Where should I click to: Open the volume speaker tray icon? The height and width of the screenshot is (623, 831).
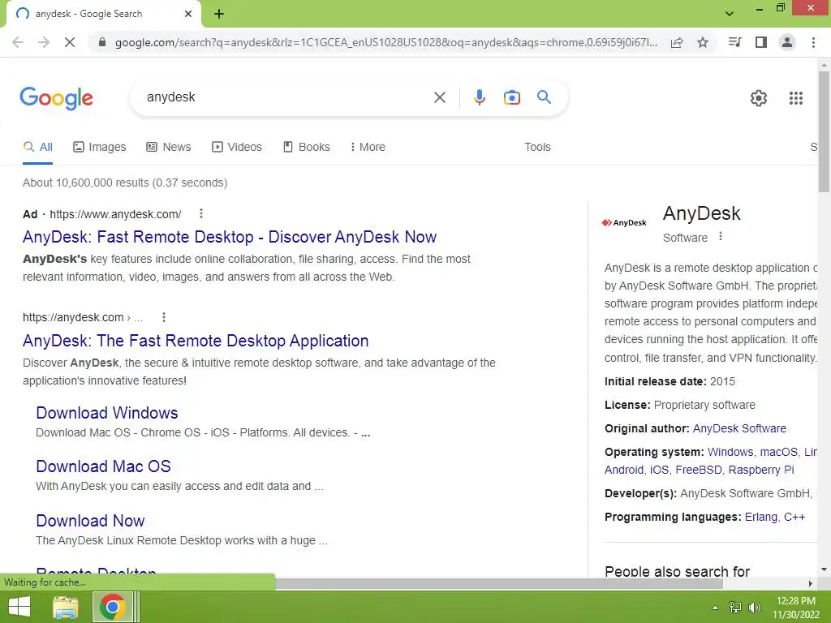tap(754, 608)
